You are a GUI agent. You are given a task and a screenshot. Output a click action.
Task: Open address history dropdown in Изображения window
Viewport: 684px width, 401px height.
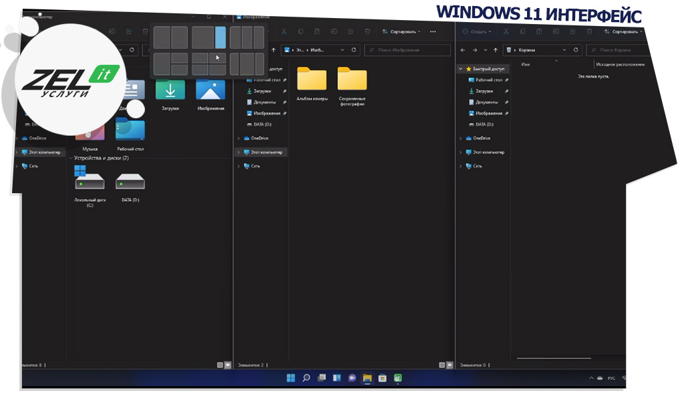(x=342, y=50)
